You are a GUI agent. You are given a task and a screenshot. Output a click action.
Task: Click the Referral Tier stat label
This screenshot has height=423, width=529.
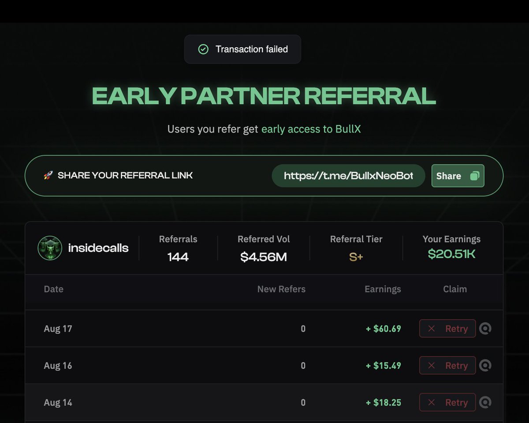coord(356,239)
